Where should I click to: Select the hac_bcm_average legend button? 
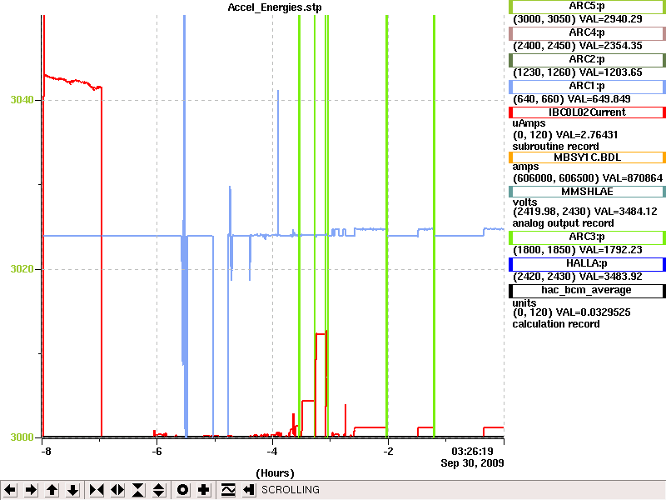587,290
